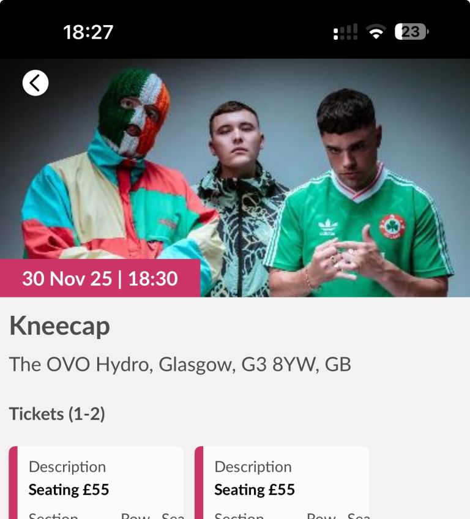Tap the status bar clock 18:27
Screen dimensions: 470x519
[x=88, y=32]
